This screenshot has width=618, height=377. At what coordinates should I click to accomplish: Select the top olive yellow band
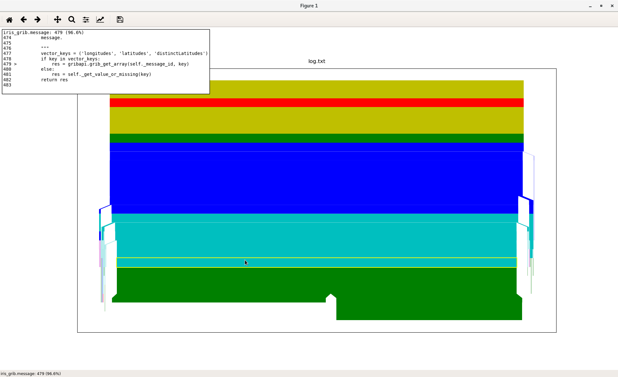tap(354, 89)
